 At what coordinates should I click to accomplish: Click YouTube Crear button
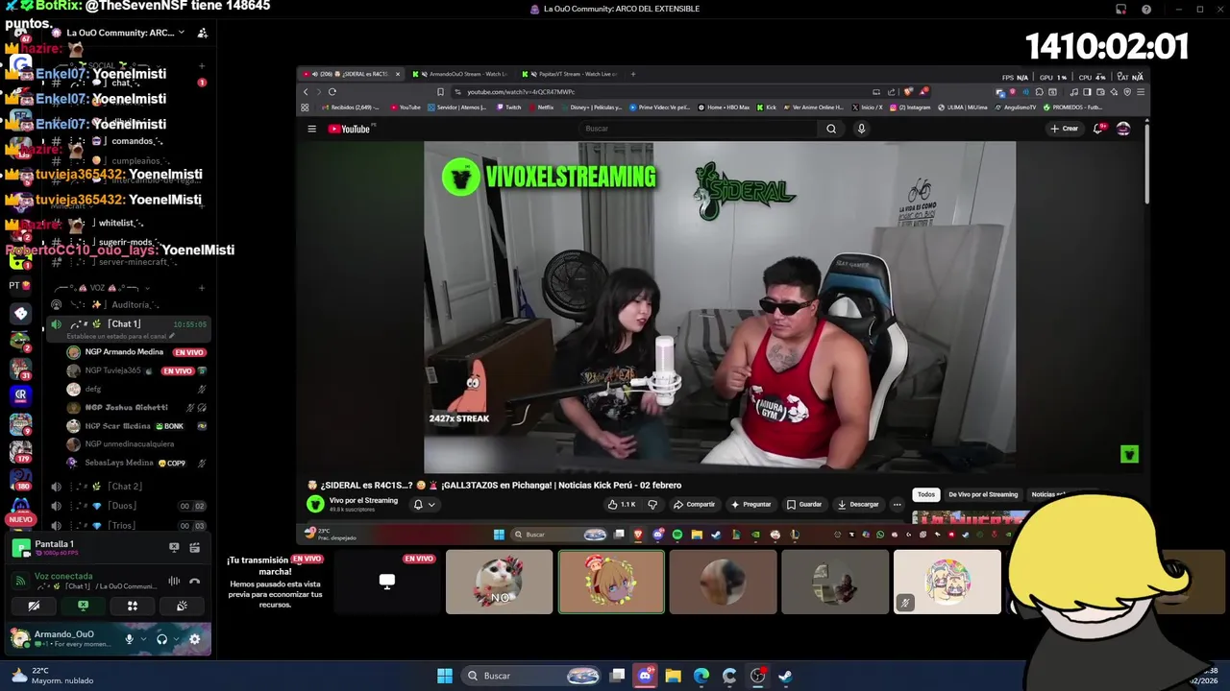pyautogui.click(x=1064, y=129)
